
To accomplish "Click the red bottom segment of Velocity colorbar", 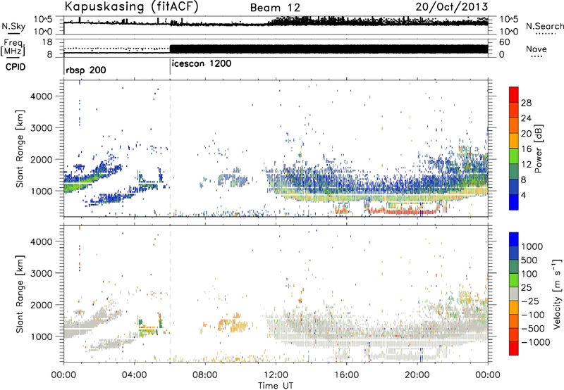I will tap(514, 348).
